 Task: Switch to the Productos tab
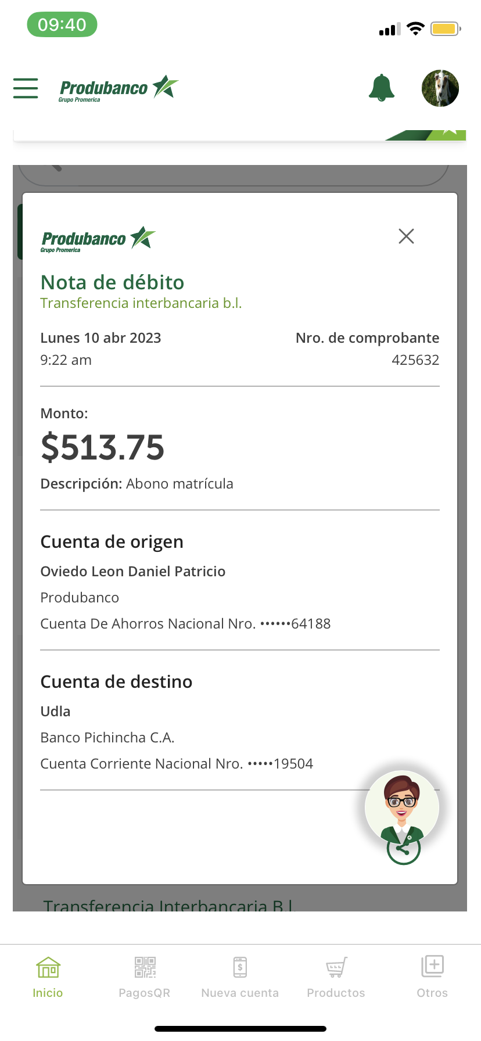pyautogui.click(x=336, y=977)
